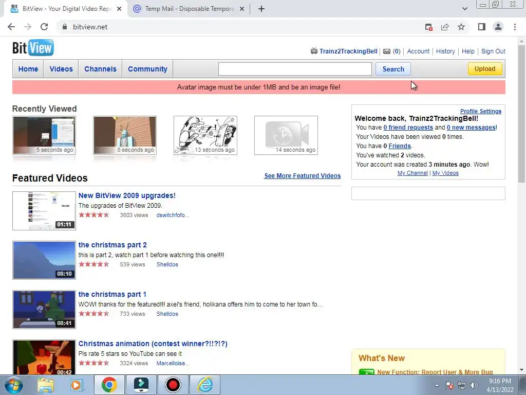526x395 pixels.
Task: Click the red record button taskbar app
Action: [173, 385]
